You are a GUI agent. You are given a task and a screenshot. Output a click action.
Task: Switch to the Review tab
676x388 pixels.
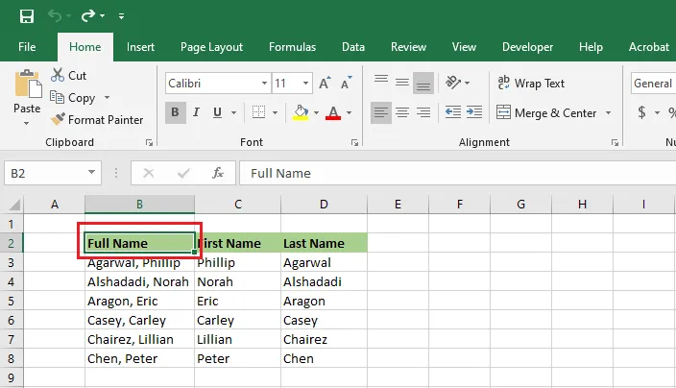[x=408, y=46]
